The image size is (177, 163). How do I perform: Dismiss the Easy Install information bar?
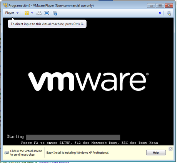tap(170, 149)
